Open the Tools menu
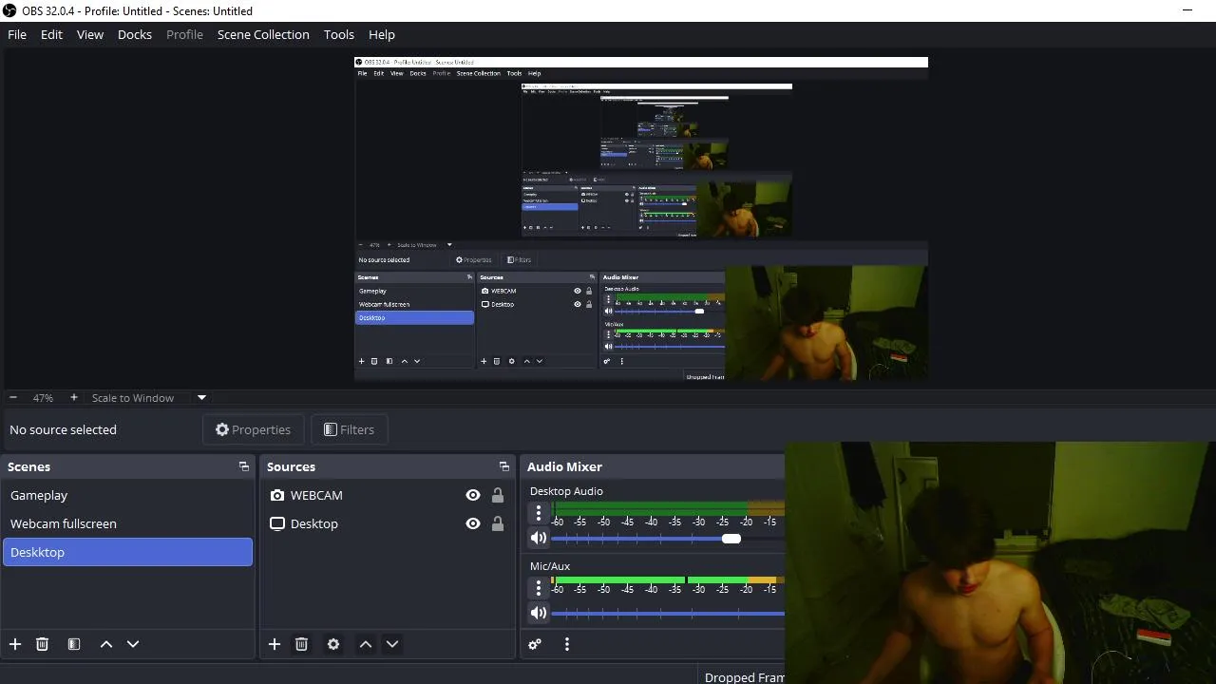 [x=339, y=34]
